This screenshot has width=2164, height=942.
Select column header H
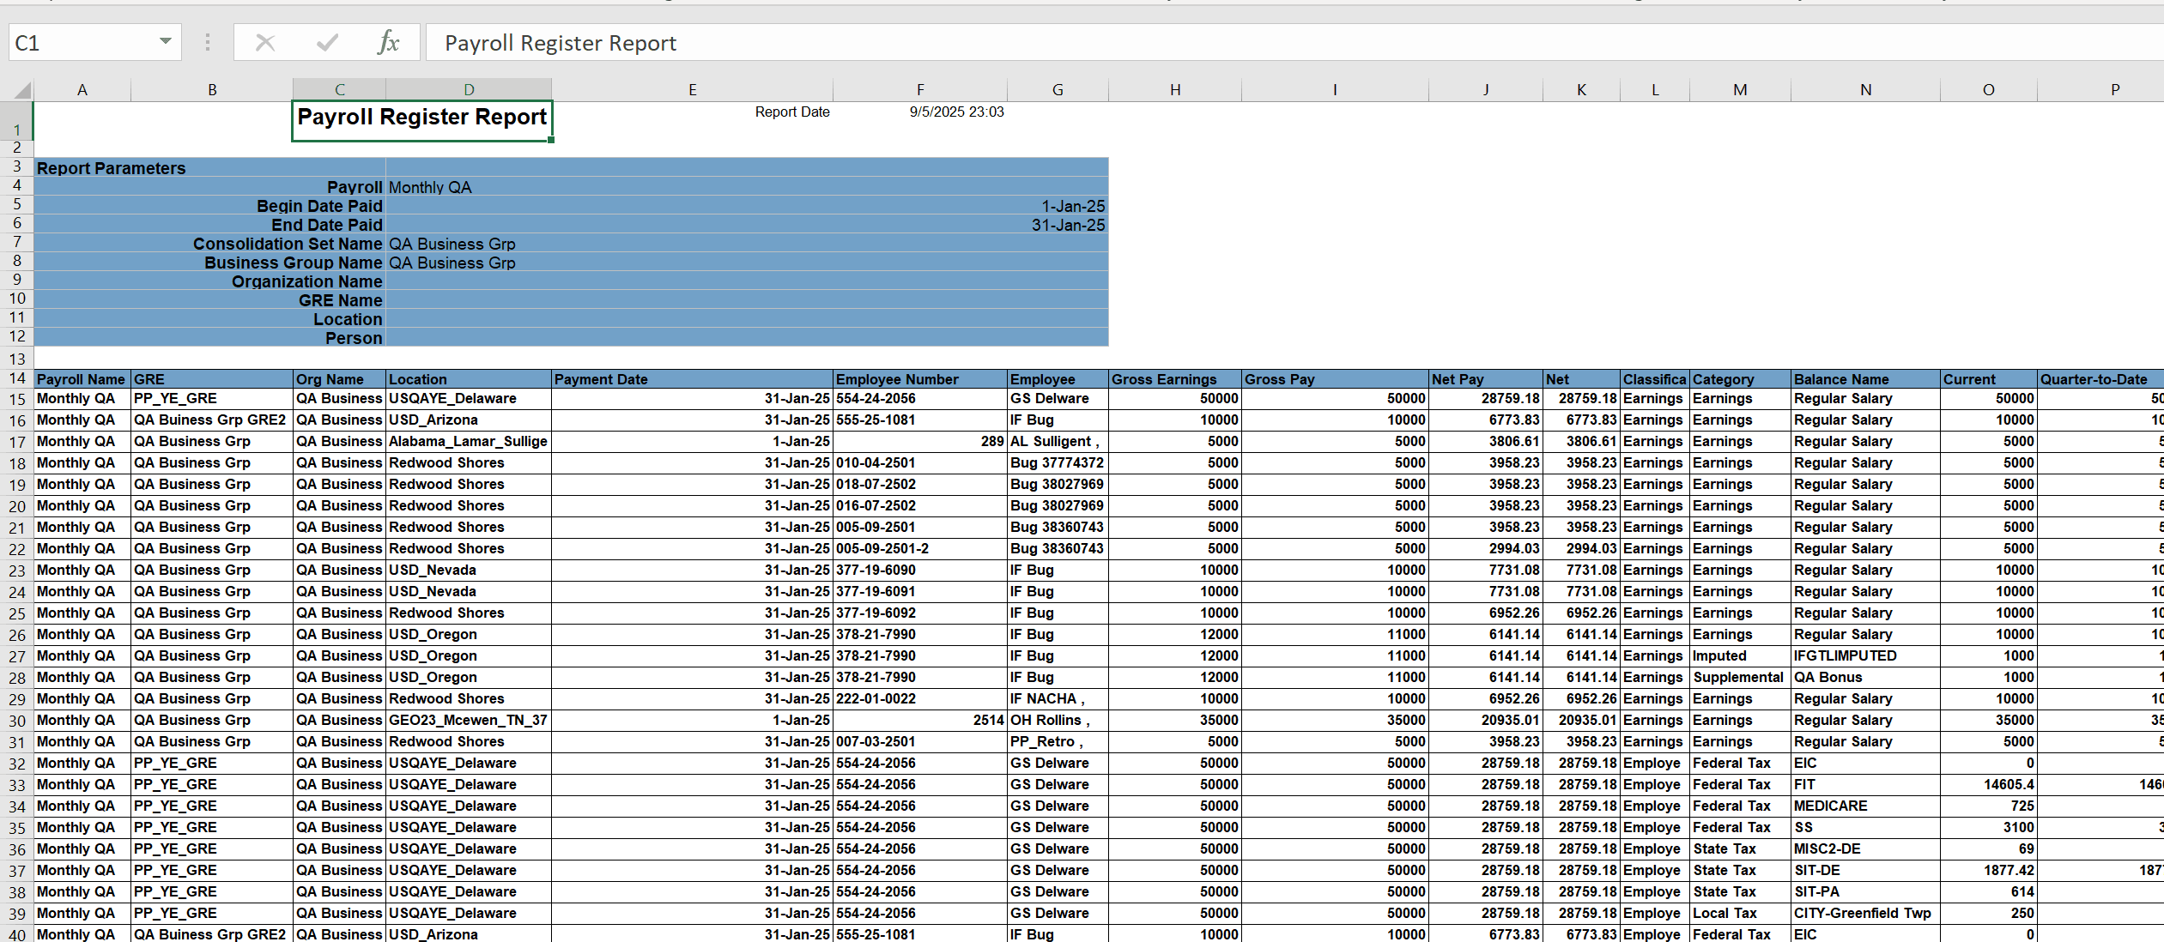[1174, 88]
